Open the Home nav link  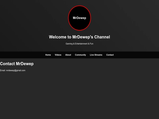point(48,55)
